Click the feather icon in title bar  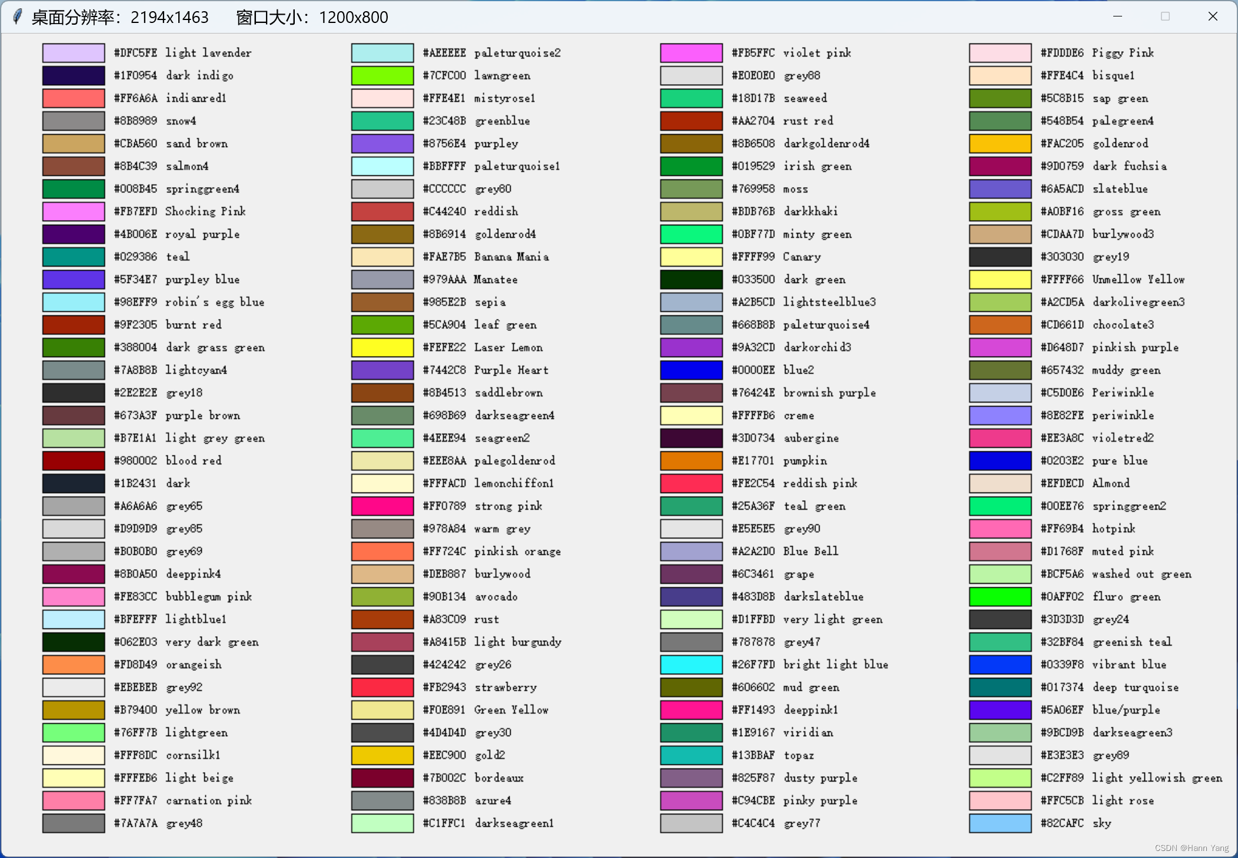coord(18,16)
